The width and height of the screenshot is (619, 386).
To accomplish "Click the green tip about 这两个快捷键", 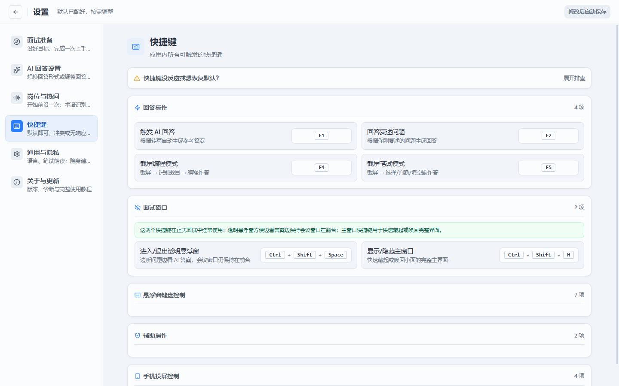I will pyautogui.click(x=359, y=230).
